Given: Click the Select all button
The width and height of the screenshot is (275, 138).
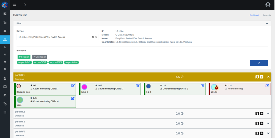Looking at the screenshot, I should (24, 57).
